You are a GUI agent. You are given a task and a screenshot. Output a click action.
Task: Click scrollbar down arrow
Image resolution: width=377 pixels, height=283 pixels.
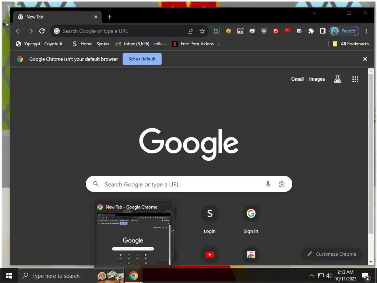coord(370,262)
